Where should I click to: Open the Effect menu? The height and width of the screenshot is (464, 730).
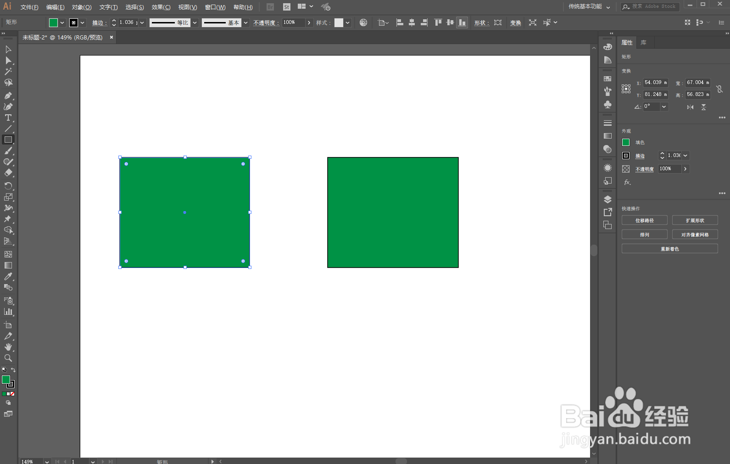pyautogui.click(x=161, y=7)
